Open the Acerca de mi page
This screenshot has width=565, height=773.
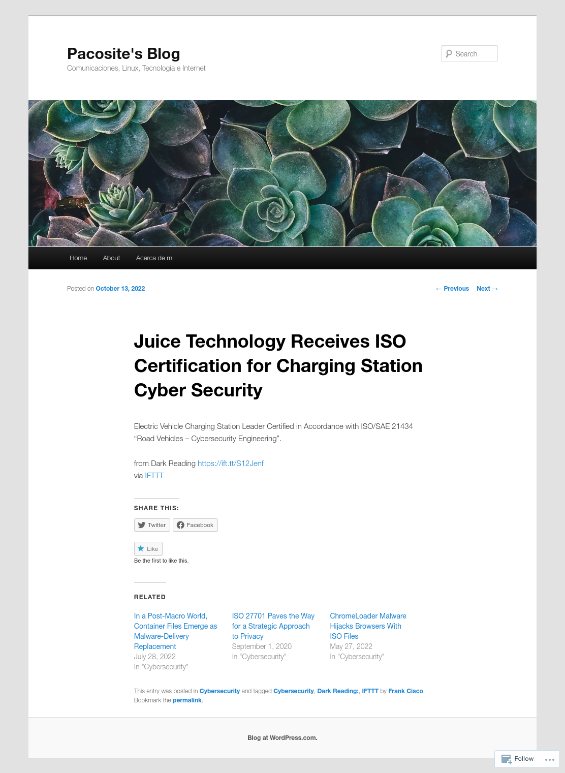click(155, 258)
